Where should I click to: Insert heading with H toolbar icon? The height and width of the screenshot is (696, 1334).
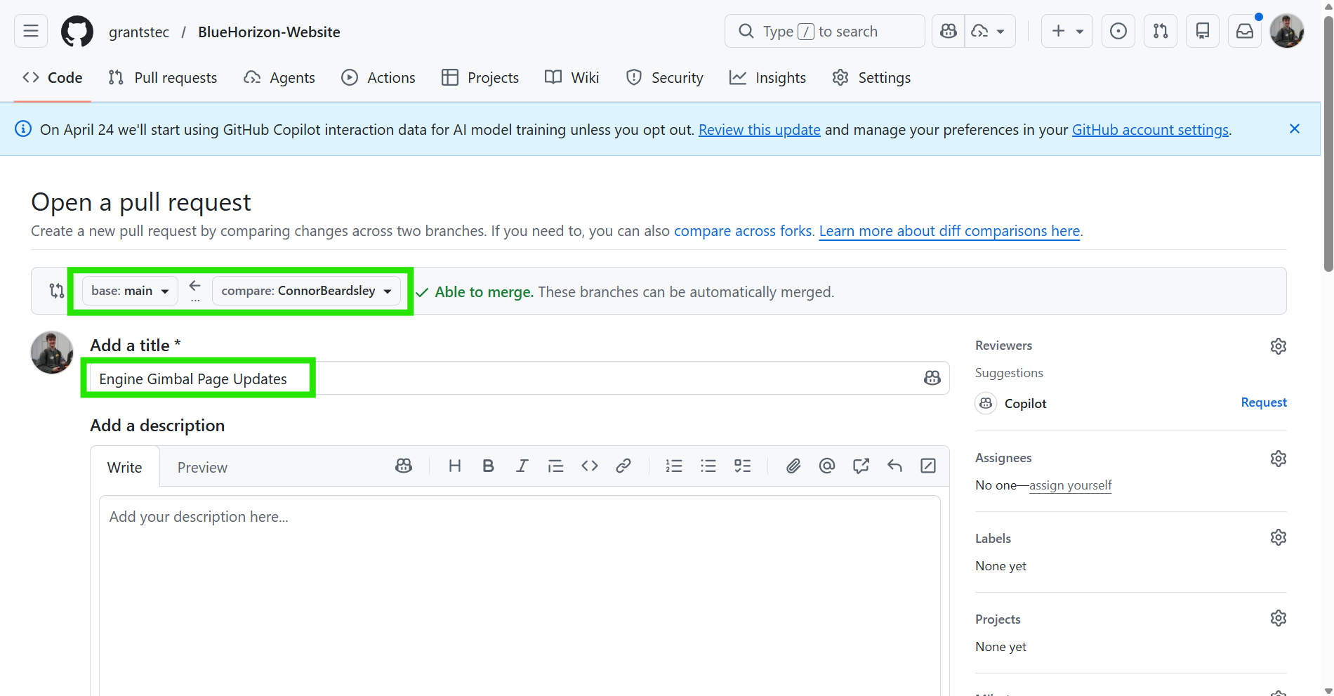[455, 466]
